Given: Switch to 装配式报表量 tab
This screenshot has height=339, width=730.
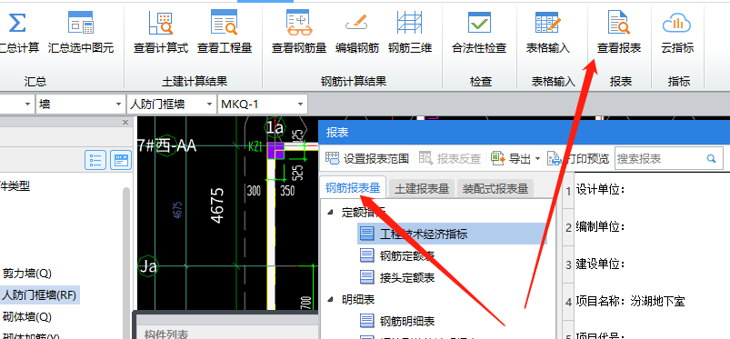Looking at the screenshot, I should point(495,189).
